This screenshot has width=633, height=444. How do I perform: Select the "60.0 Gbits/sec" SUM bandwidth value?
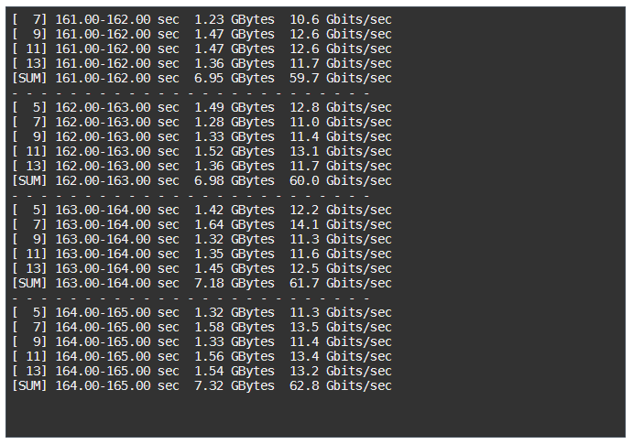pyautogui.click(x=341, y=180)
